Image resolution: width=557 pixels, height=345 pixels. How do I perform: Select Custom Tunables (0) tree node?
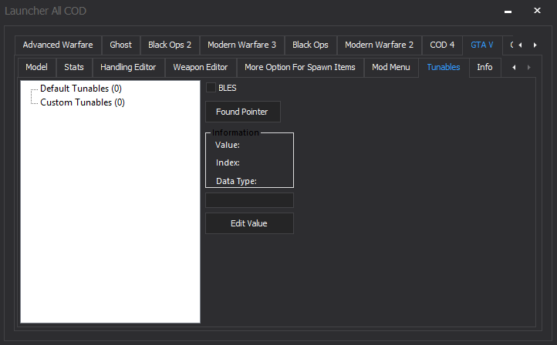click(83, 102)
